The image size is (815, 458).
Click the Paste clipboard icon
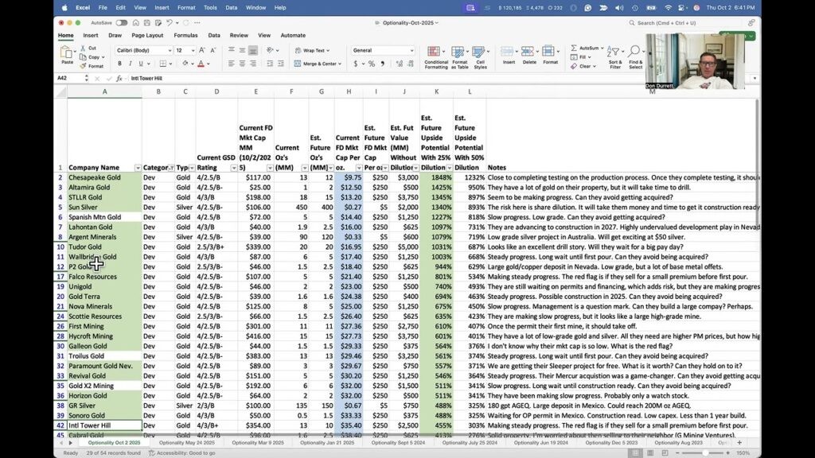[67, 52]
